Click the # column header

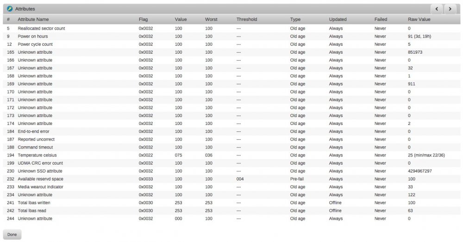[x=8, y=19]
